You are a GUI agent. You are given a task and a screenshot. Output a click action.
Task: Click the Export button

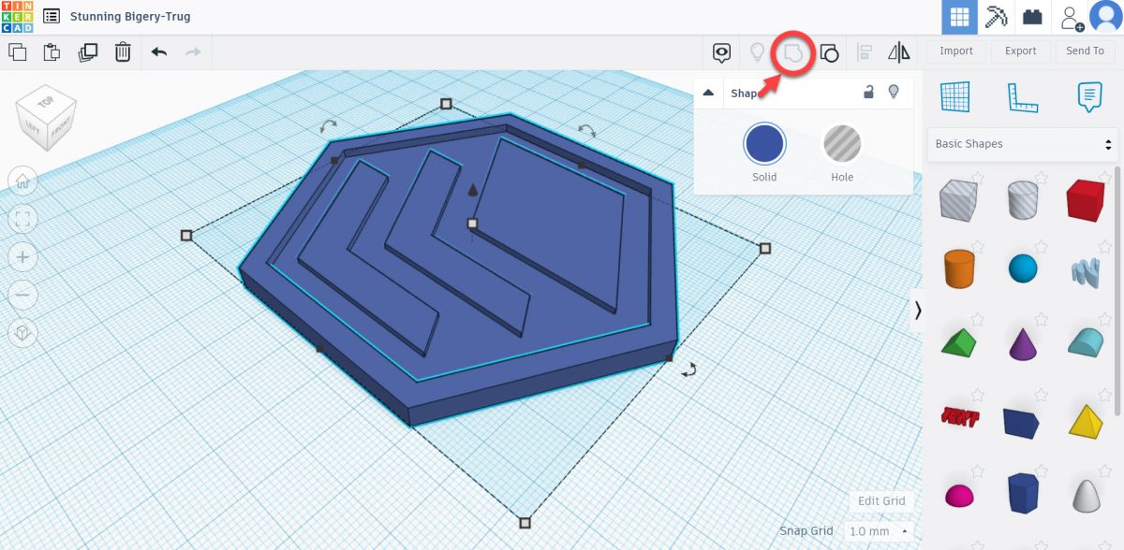[x=1020, y=51]
